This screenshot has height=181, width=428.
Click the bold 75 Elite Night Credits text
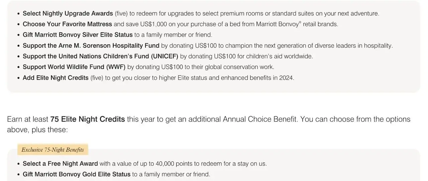[x=88, y=119]
